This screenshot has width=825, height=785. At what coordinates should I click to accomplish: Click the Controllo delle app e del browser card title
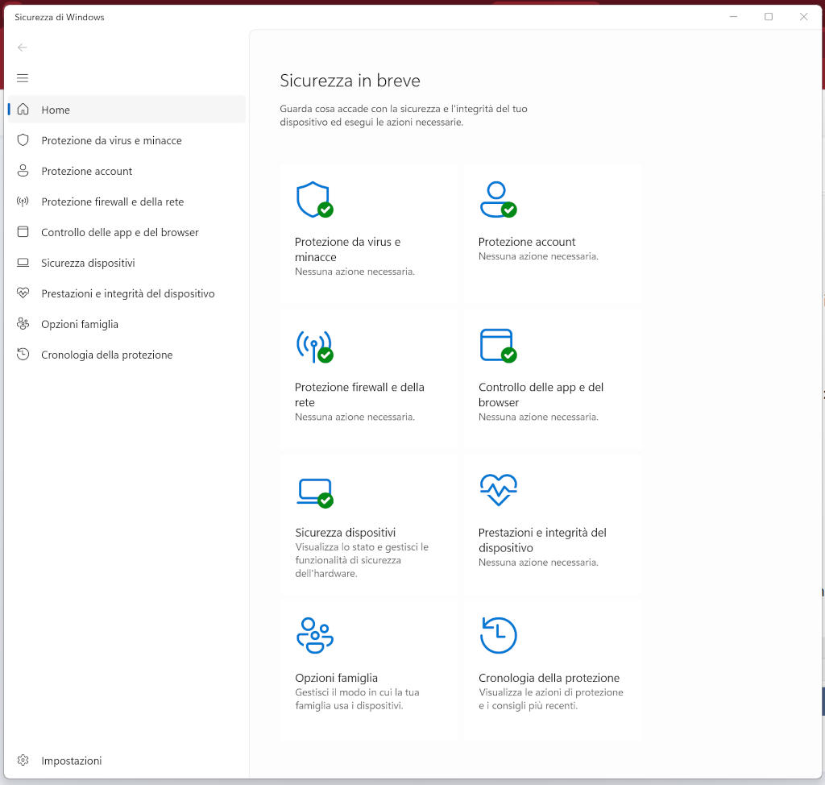coord(541,394)
